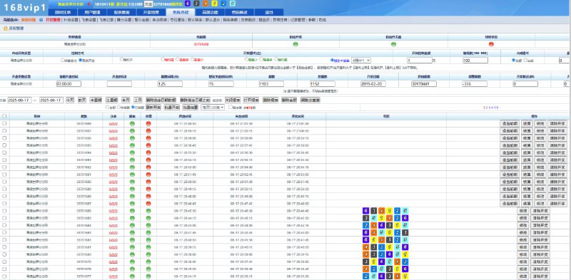Select the 已结算 radio filter
The image size is (571, 280).
coord(133,108)
